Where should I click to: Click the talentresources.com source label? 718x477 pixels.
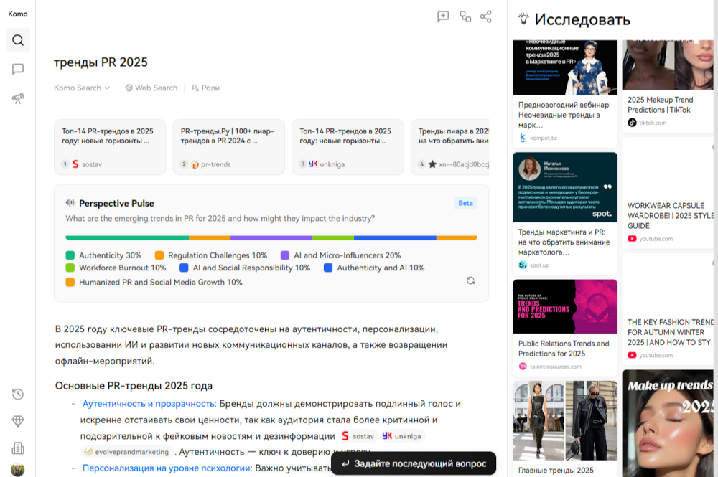tap(556, 367)
